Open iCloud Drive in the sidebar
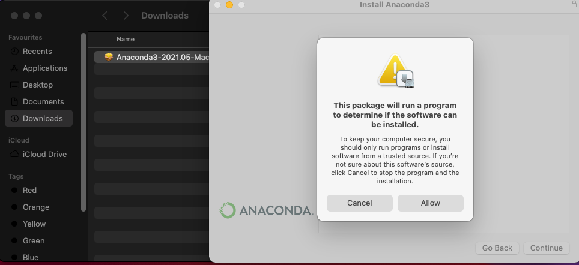The width and height of the screenshot is (579, 265). (38, 155)
